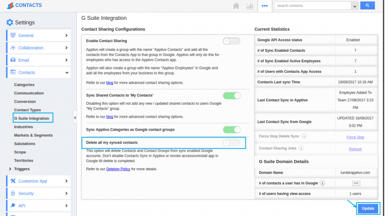Open blog link under Sync Shared Contacts
The image size is (389, 216).
click(x=110, y=116)
